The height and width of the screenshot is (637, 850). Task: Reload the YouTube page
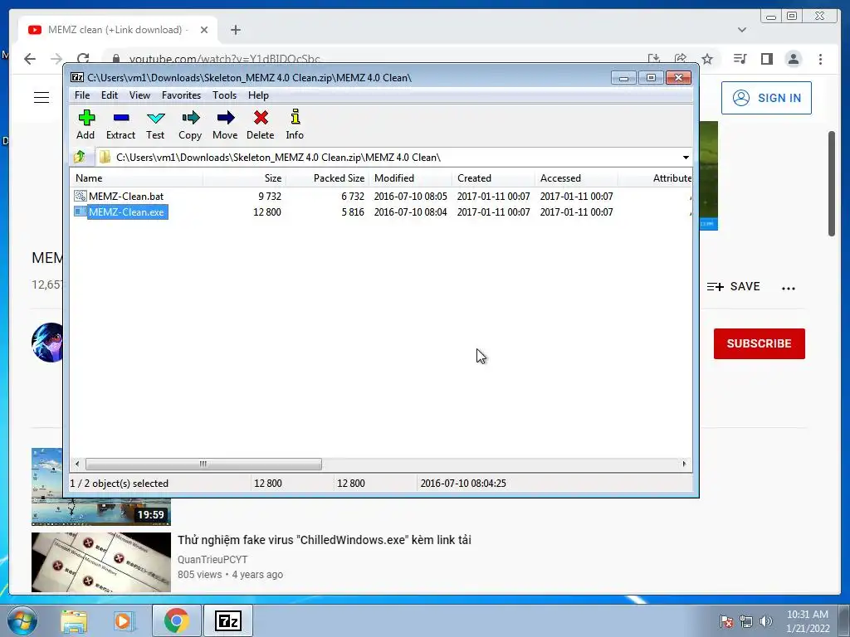click(x=83, y=59)
